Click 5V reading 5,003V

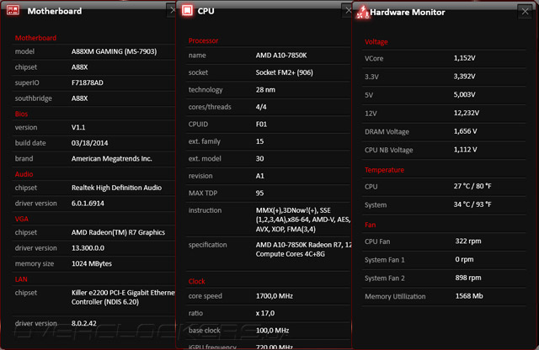(464, 94)
